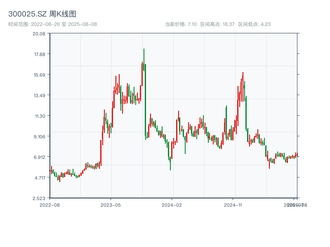Click the y-axis value 4.717
The height and width of the screenshot is (247, 330).
pos(40,178)
